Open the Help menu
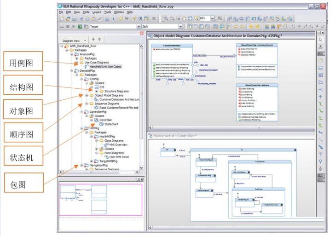The width and height of the screenshot is (335, 236). (x=130, y=12)
